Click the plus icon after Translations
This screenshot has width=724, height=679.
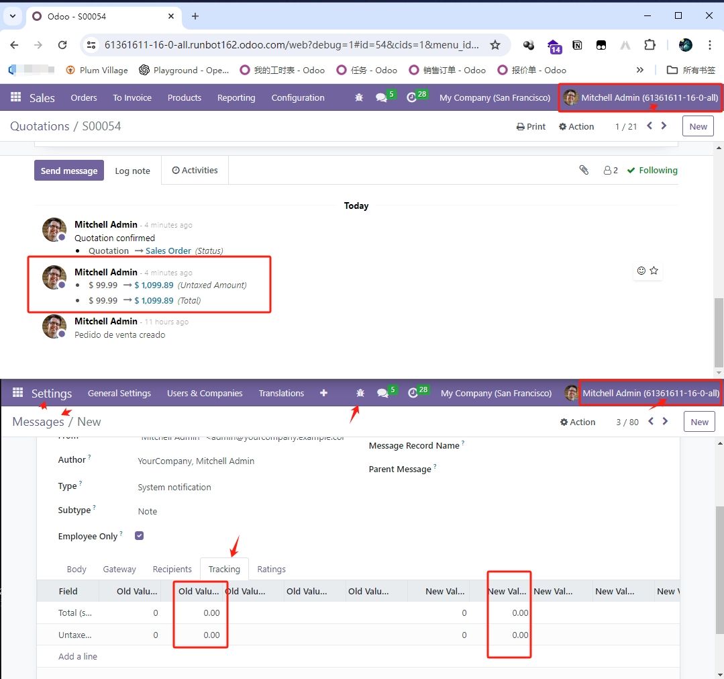(x=323, y=393)
